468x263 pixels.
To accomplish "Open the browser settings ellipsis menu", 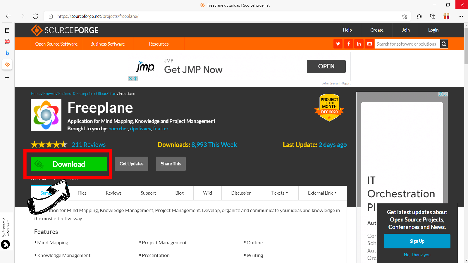I will tap(461, 16).
